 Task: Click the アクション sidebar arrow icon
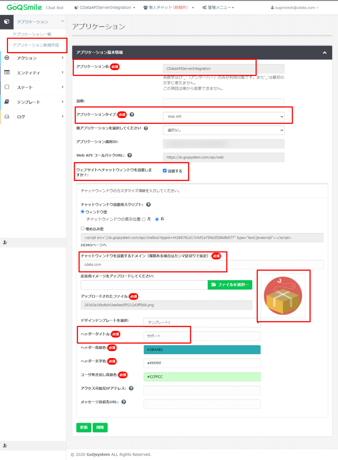pyautogui.click(x=7, y=58)
